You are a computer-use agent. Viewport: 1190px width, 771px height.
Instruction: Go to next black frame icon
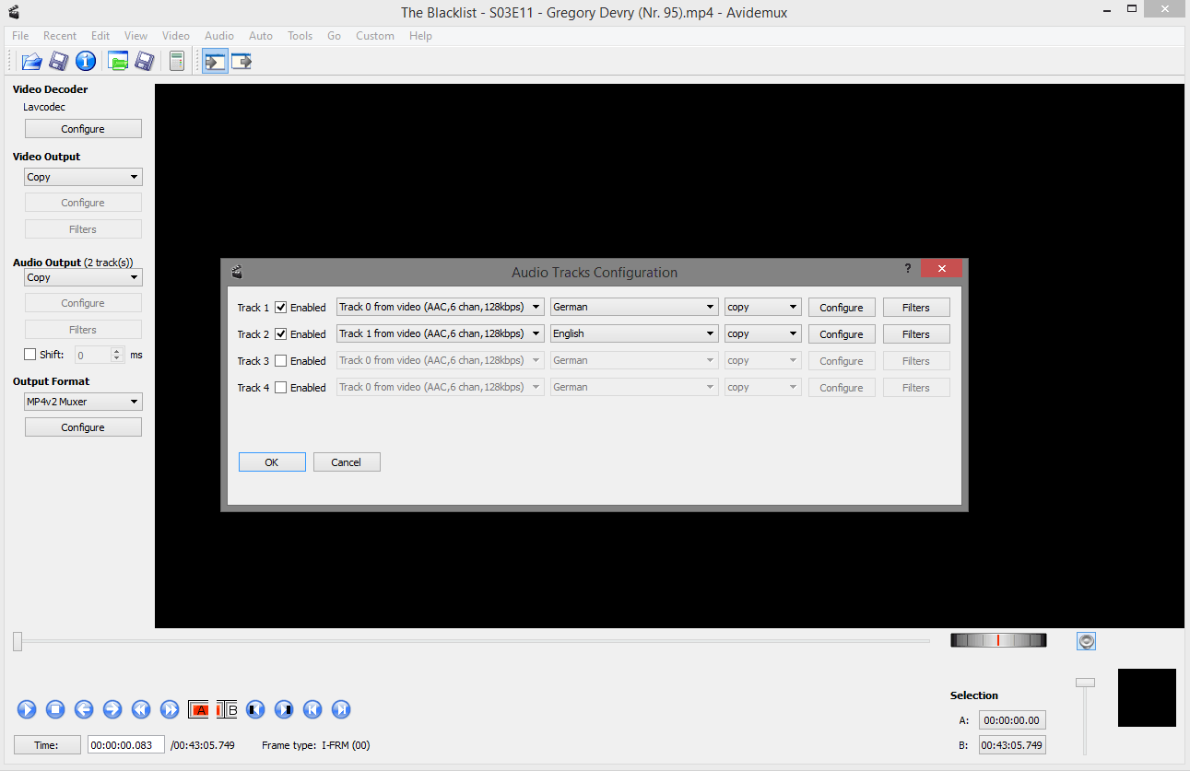(x=284, y=709)
